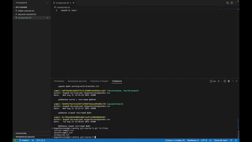Create a new terminal with plus icon
This screenshot has height=142, width=252.
tap(218, 81)
